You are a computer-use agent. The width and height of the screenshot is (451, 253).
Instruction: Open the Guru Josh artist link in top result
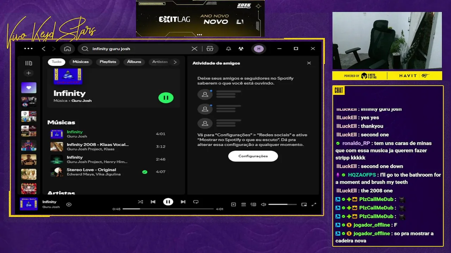coord(81,100)
